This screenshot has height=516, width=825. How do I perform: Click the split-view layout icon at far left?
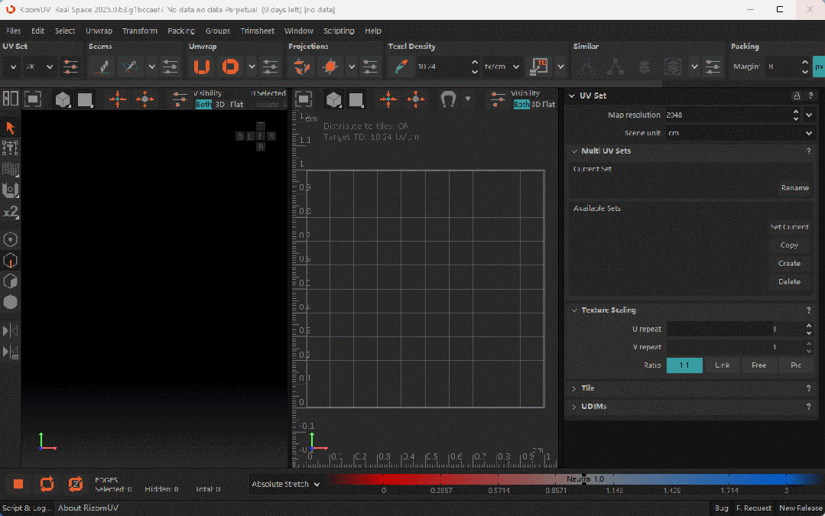pyautogui.click(x=11, y=99)
